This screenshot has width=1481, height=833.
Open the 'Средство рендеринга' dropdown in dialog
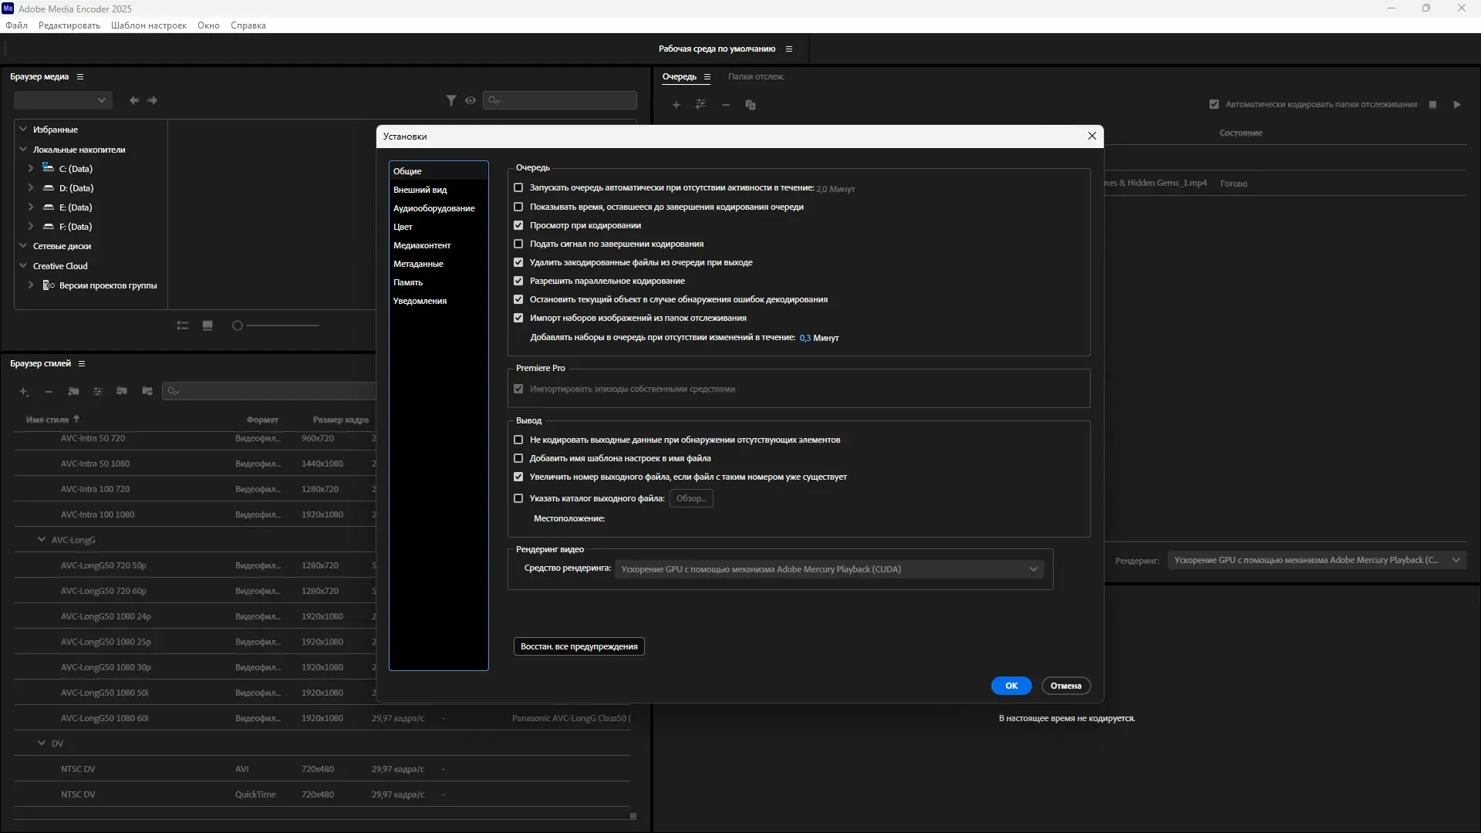tap(829, 569)
